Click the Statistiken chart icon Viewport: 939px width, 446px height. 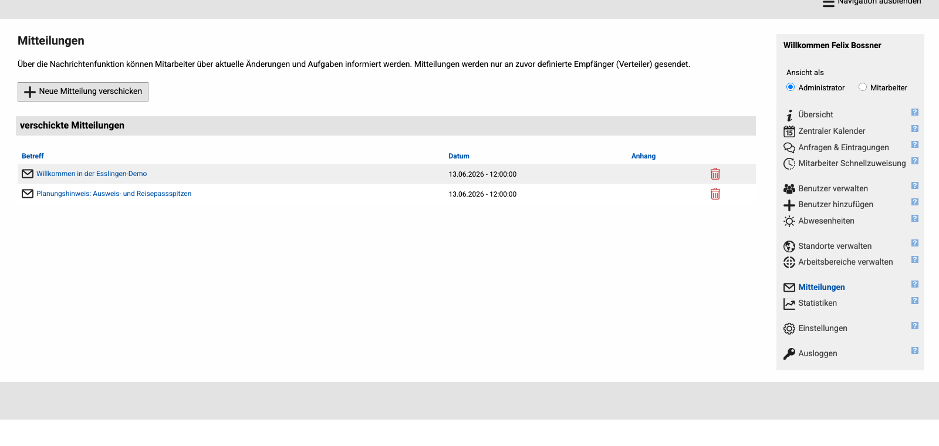789,303
